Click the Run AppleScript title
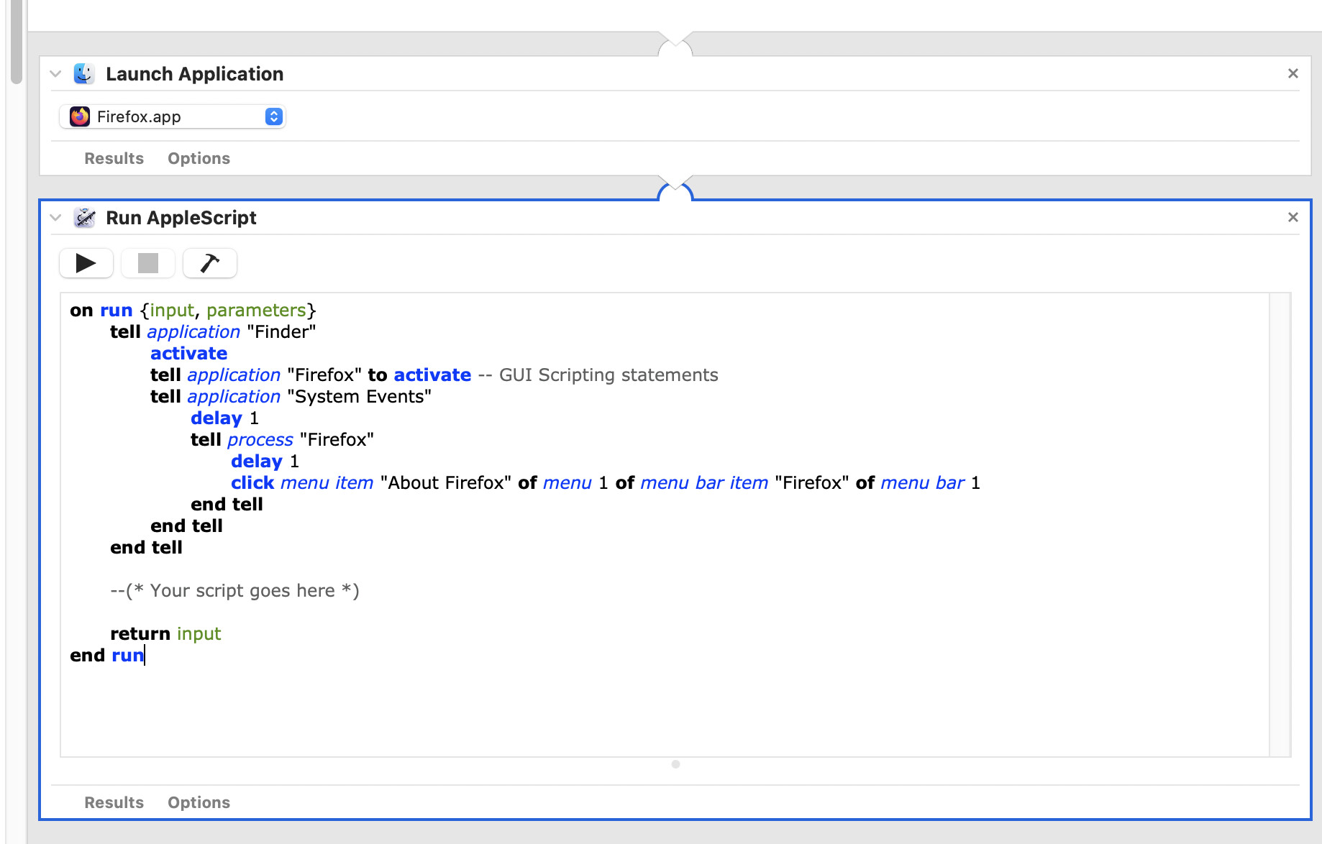1322x844 pixels. pos(181,218)
